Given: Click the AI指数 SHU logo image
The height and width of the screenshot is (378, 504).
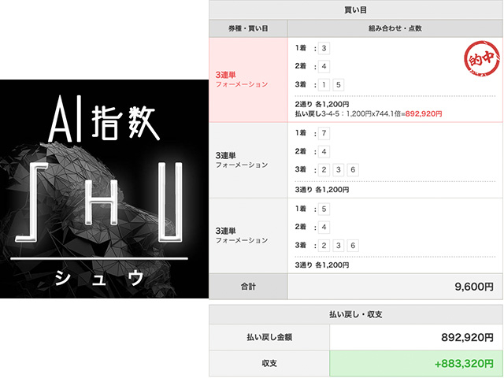Looking at the screenshot, I should pos(104,189).
